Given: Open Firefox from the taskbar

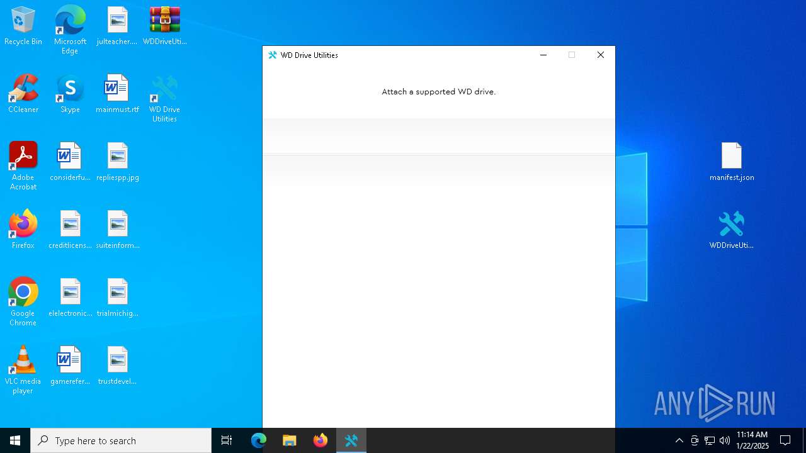Looking at the screenshot, I should 321,440.
